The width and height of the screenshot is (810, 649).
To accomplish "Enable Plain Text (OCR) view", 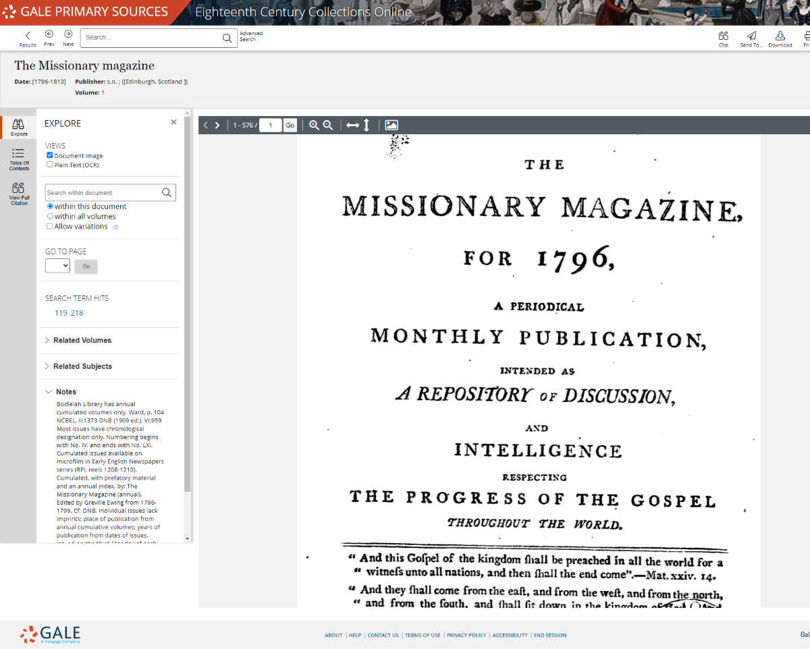I will coord(49,164).
